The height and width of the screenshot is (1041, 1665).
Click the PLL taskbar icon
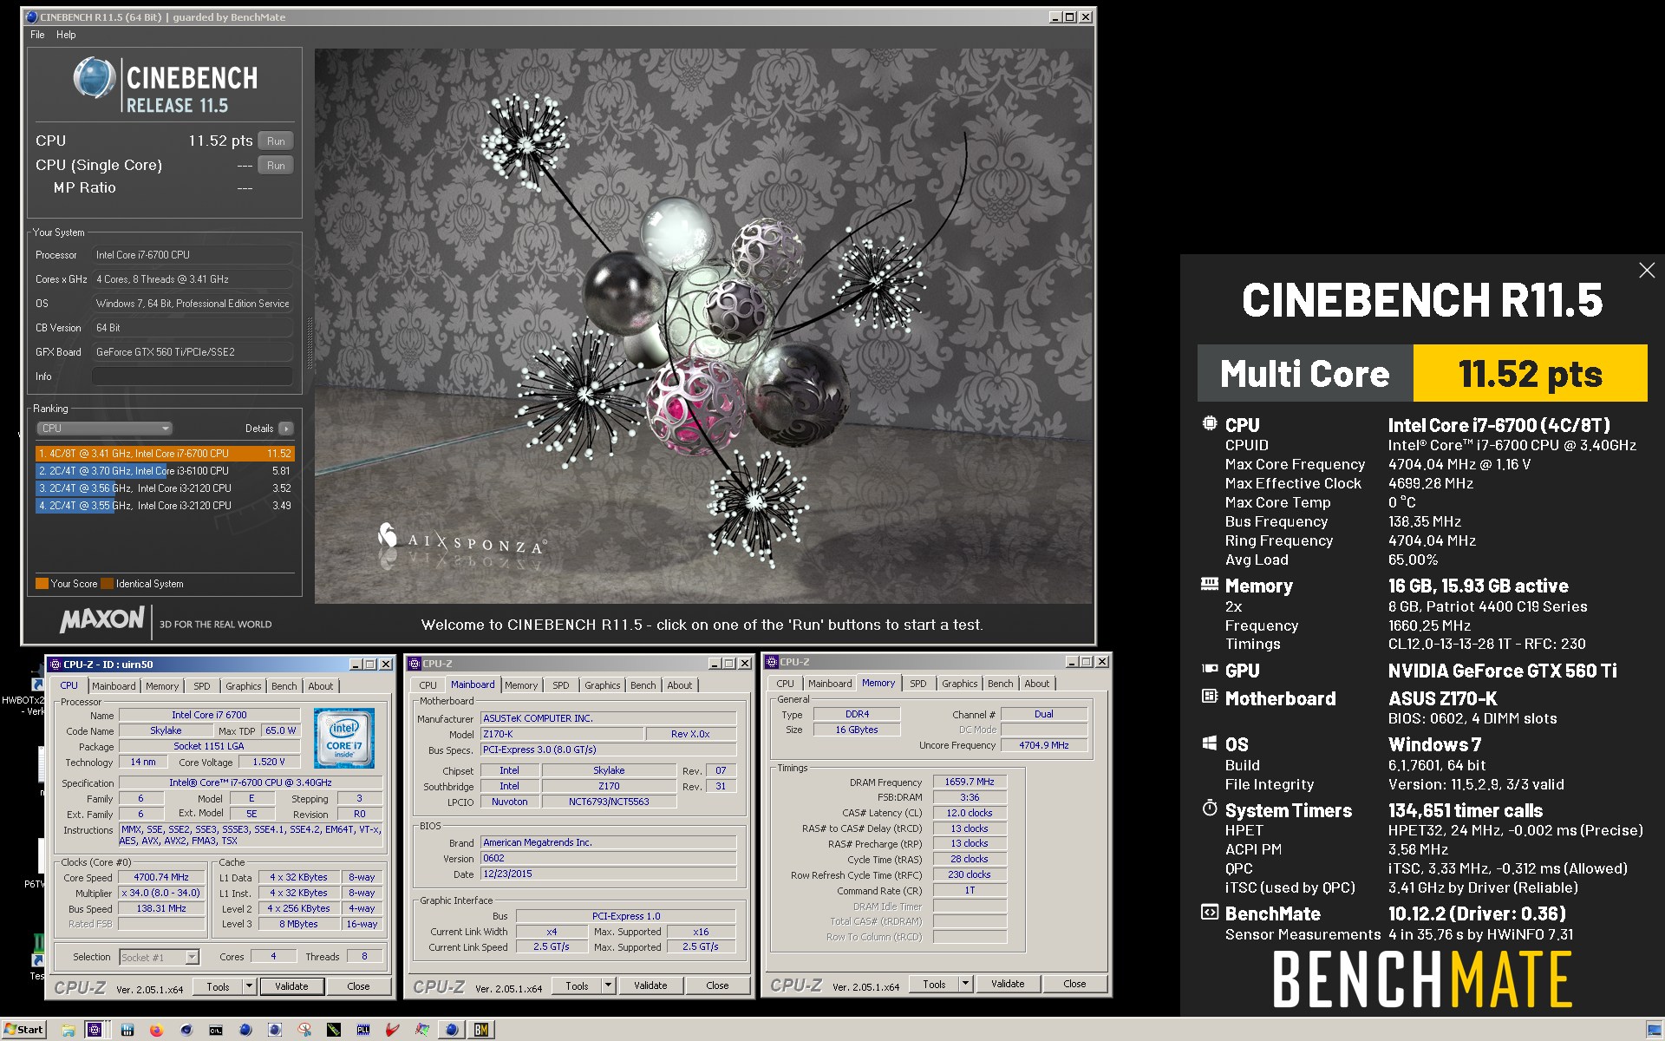[x=363, y=1030]
